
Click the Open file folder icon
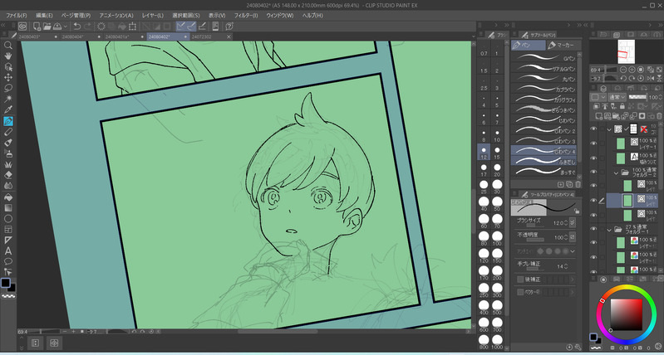click(47, 27)
